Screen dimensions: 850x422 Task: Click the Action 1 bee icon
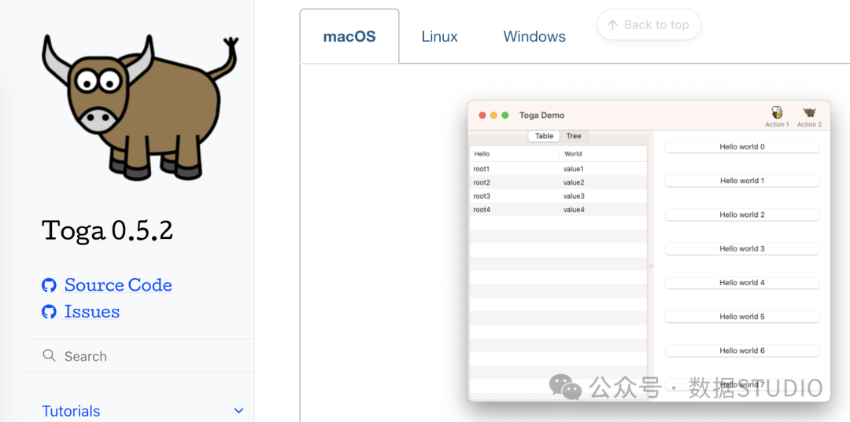click(x=777, y=112)
